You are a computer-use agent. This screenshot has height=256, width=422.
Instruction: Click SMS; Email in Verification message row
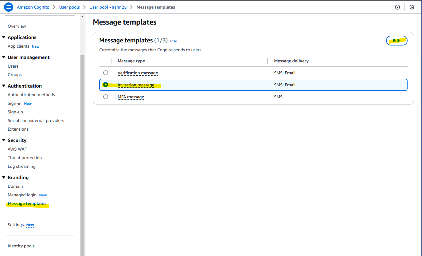[285, 73]
